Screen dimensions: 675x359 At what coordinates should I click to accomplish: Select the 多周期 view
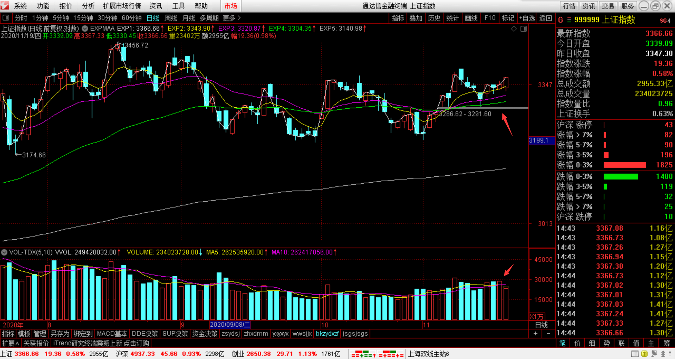[x=209, y=18]
